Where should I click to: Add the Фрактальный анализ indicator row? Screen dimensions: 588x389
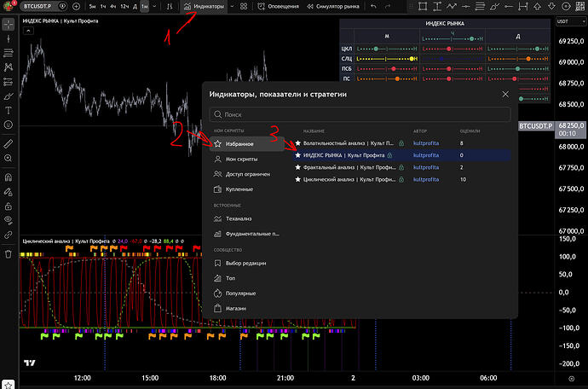(401, 167)
